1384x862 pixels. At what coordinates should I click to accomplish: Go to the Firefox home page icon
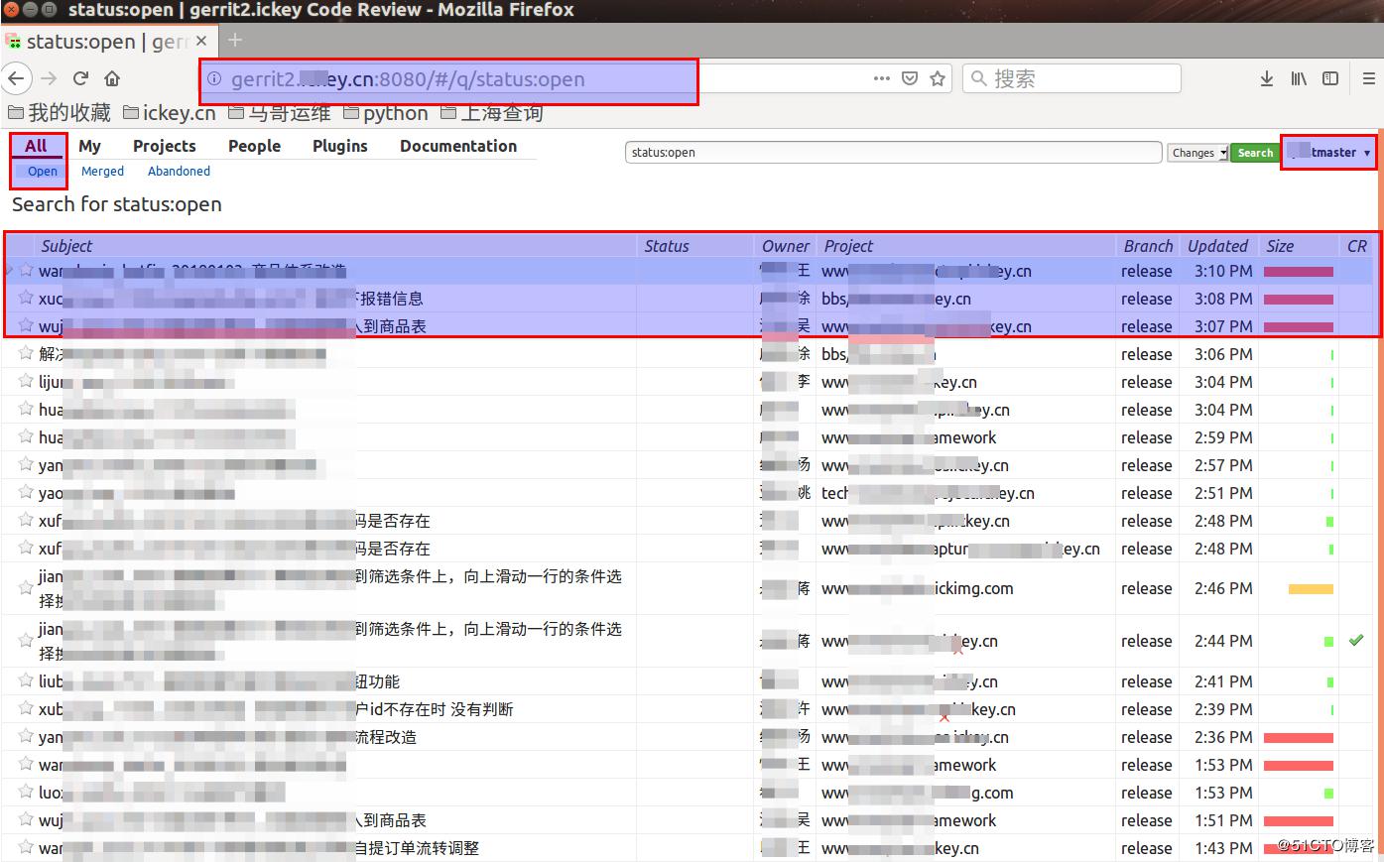[x=112, y=78]
